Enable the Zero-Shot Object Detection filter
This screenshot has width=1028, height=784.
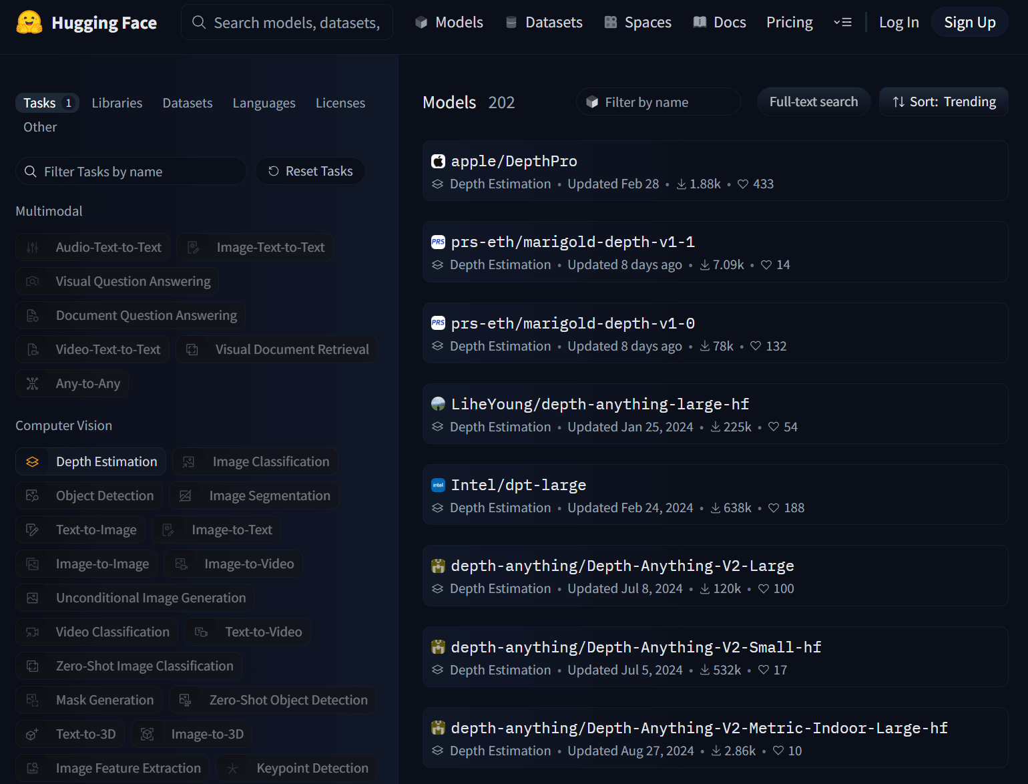point(272,700)
